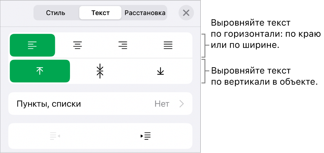
Task: Select the Текст tab
Action: 101,13
